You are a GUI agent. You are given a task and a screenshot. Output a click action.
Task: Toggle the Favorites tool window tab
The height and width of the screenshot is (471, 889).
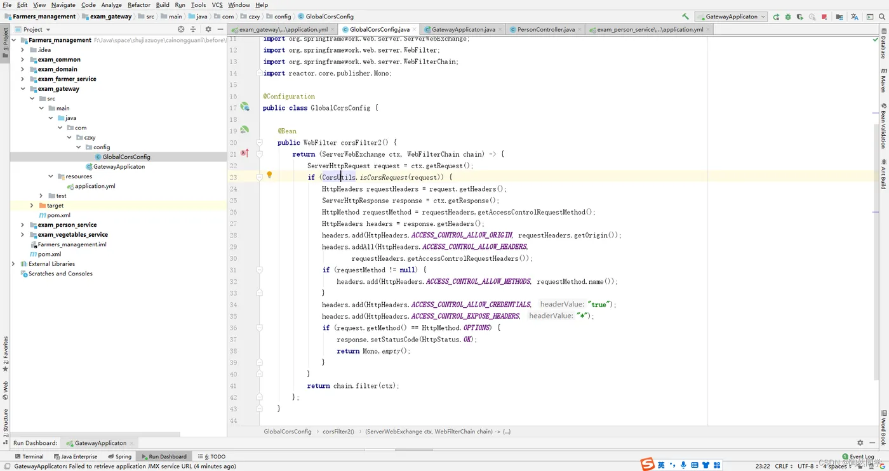point(5,354)
